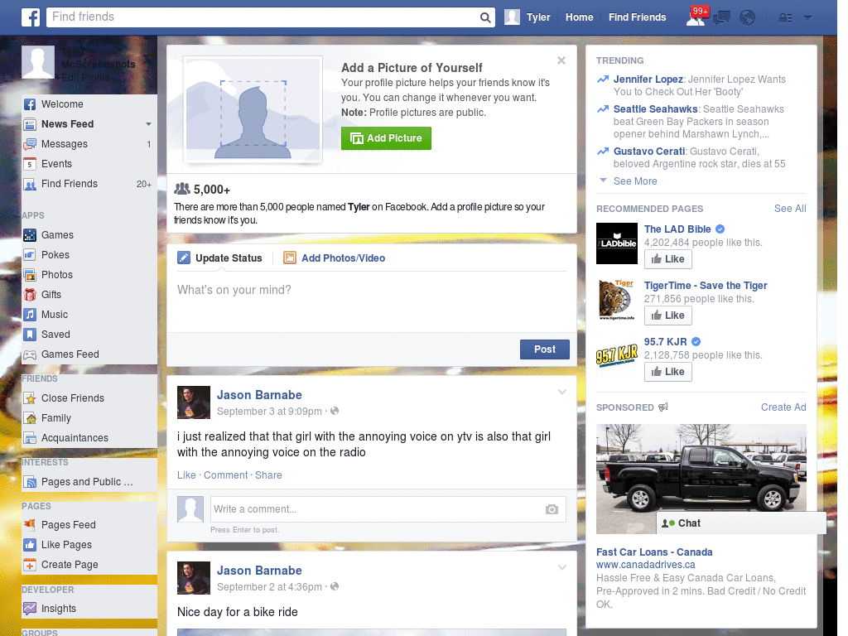Click the Close Friends star icon
The height and width of the screenshot is (636, 848).
30,398
